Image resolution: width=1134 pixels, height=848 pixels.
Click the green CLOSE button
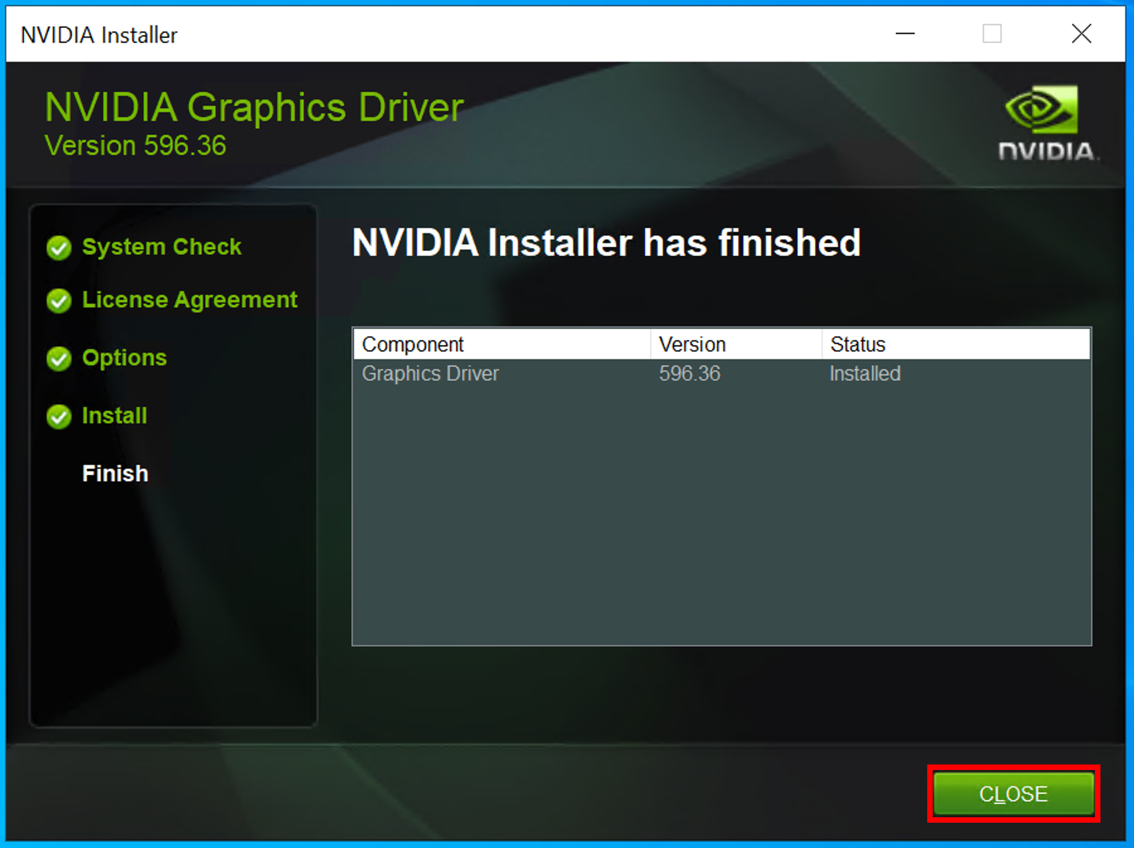click(1014, 794)
